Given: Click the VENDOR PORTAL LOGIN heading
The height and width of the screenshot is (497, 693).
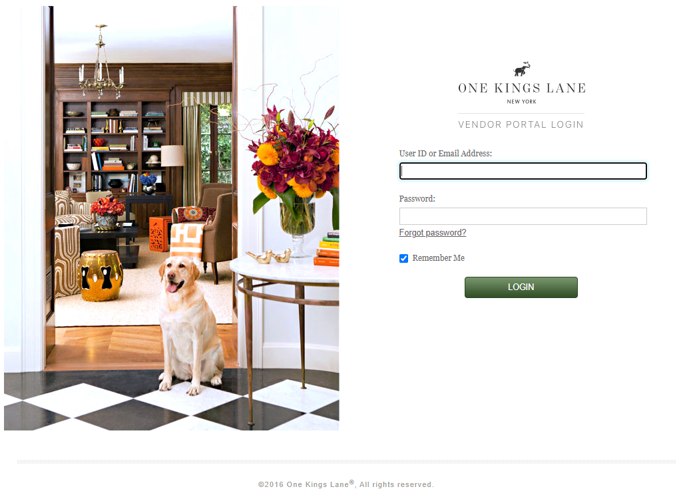Looking at the screenshot, I should 521,124.
